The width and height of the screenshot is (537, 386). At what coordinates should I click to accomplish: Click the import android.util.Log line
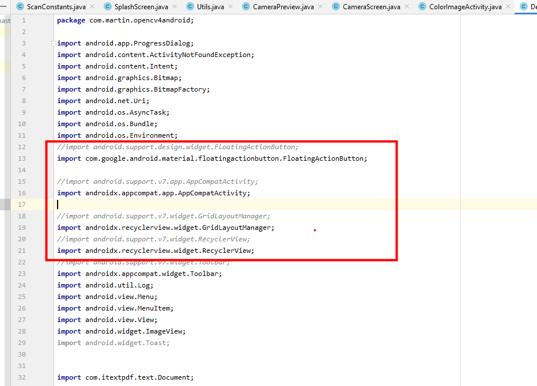pyautogui.click(x=105, y=285)
